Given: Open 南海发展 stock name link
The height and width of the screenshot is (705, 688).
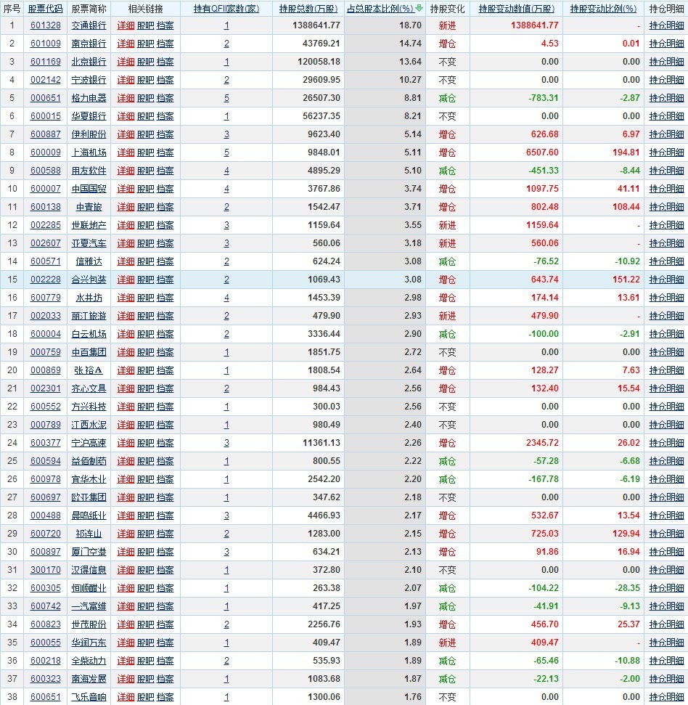Looking at the screenshot, I should (x=89, y=678).
